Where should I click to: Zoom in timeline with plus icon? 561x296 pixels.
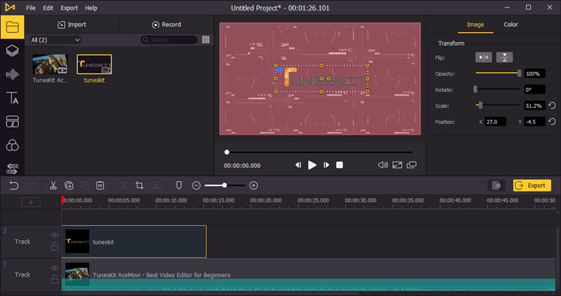tap(254, 185)
